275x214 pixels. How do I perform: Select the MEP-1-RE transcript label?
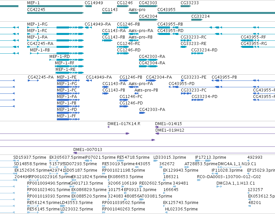66,70
